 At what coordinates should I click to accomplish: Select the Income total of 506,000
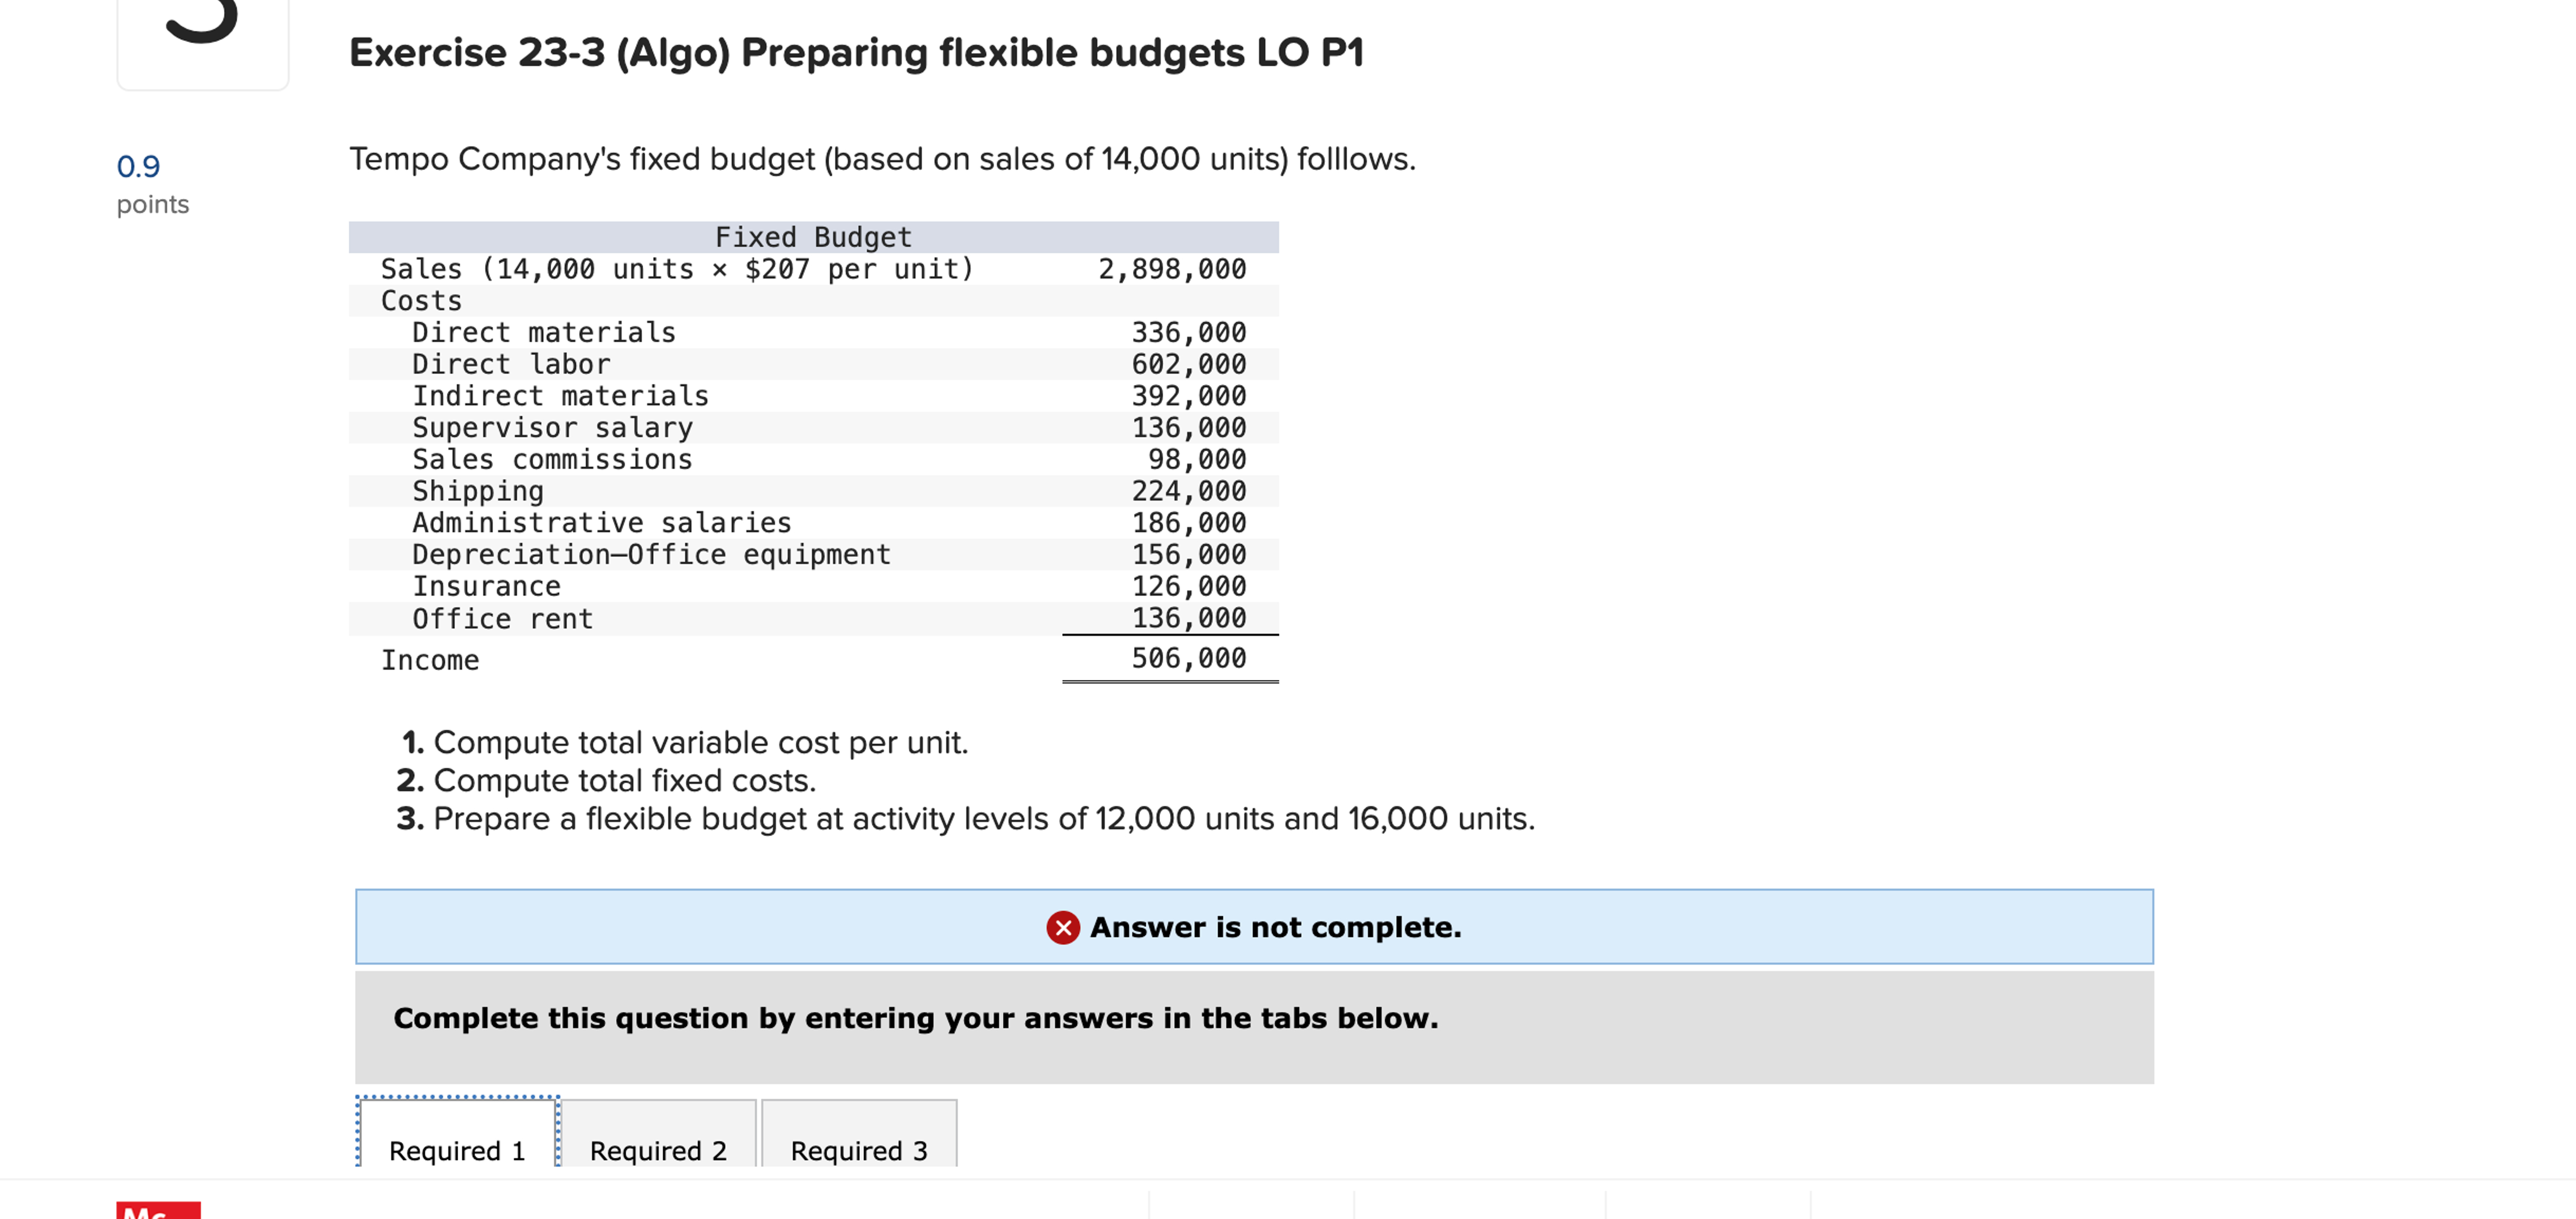1189,658
